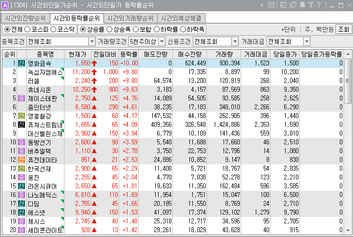Click the purple A application icon in title bar
353x237 pixels.
[x=5, y=5]
